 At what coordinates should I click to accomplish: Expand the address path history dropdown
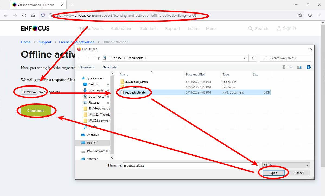245,58
